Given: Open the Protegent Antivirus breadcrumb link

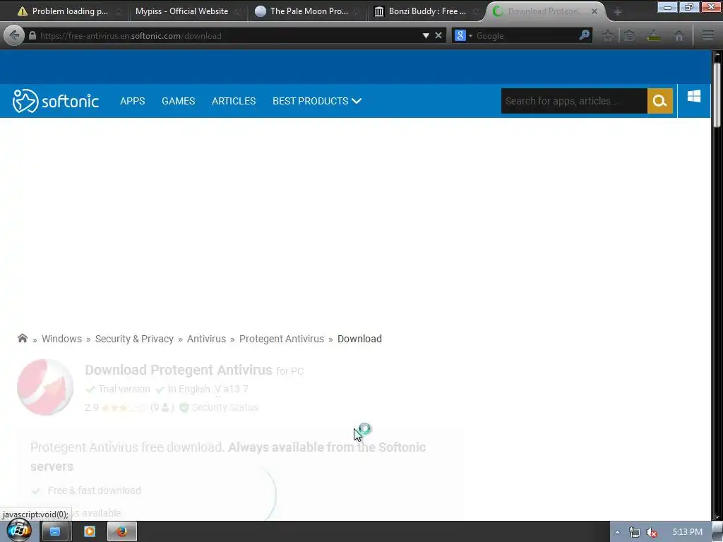Looking at the screenshot, I should [281, 339].
